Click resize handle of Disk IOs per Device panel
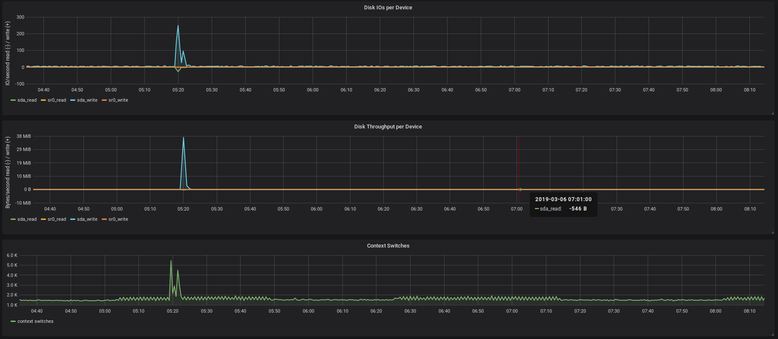 (x=772, y=113)
